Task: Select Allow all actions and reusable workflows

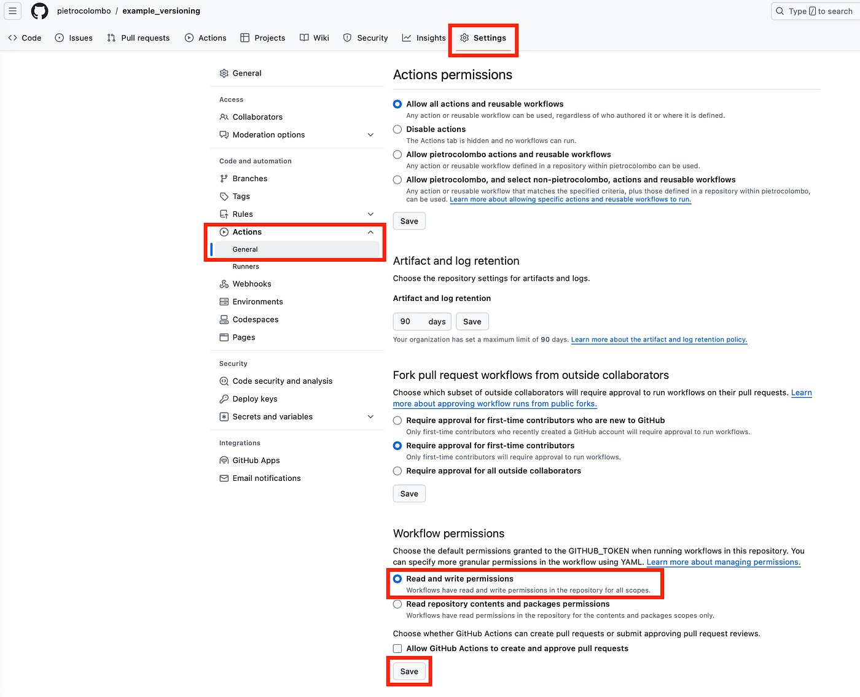Action: [397, 104]
